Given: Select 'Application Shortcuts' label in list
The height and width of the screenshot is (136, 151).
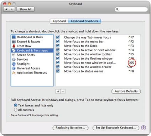Looking at the screenshot, I should pyautogui.click(x=32, y=73).
